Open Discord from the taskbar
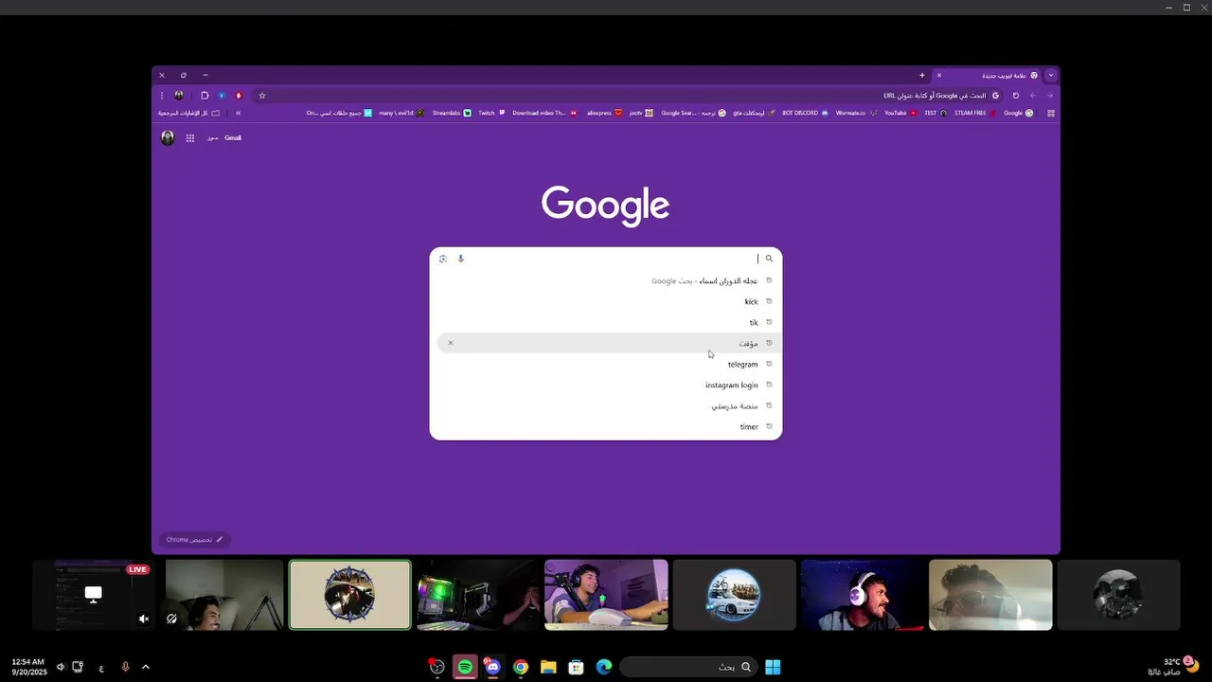 point(492,667)
